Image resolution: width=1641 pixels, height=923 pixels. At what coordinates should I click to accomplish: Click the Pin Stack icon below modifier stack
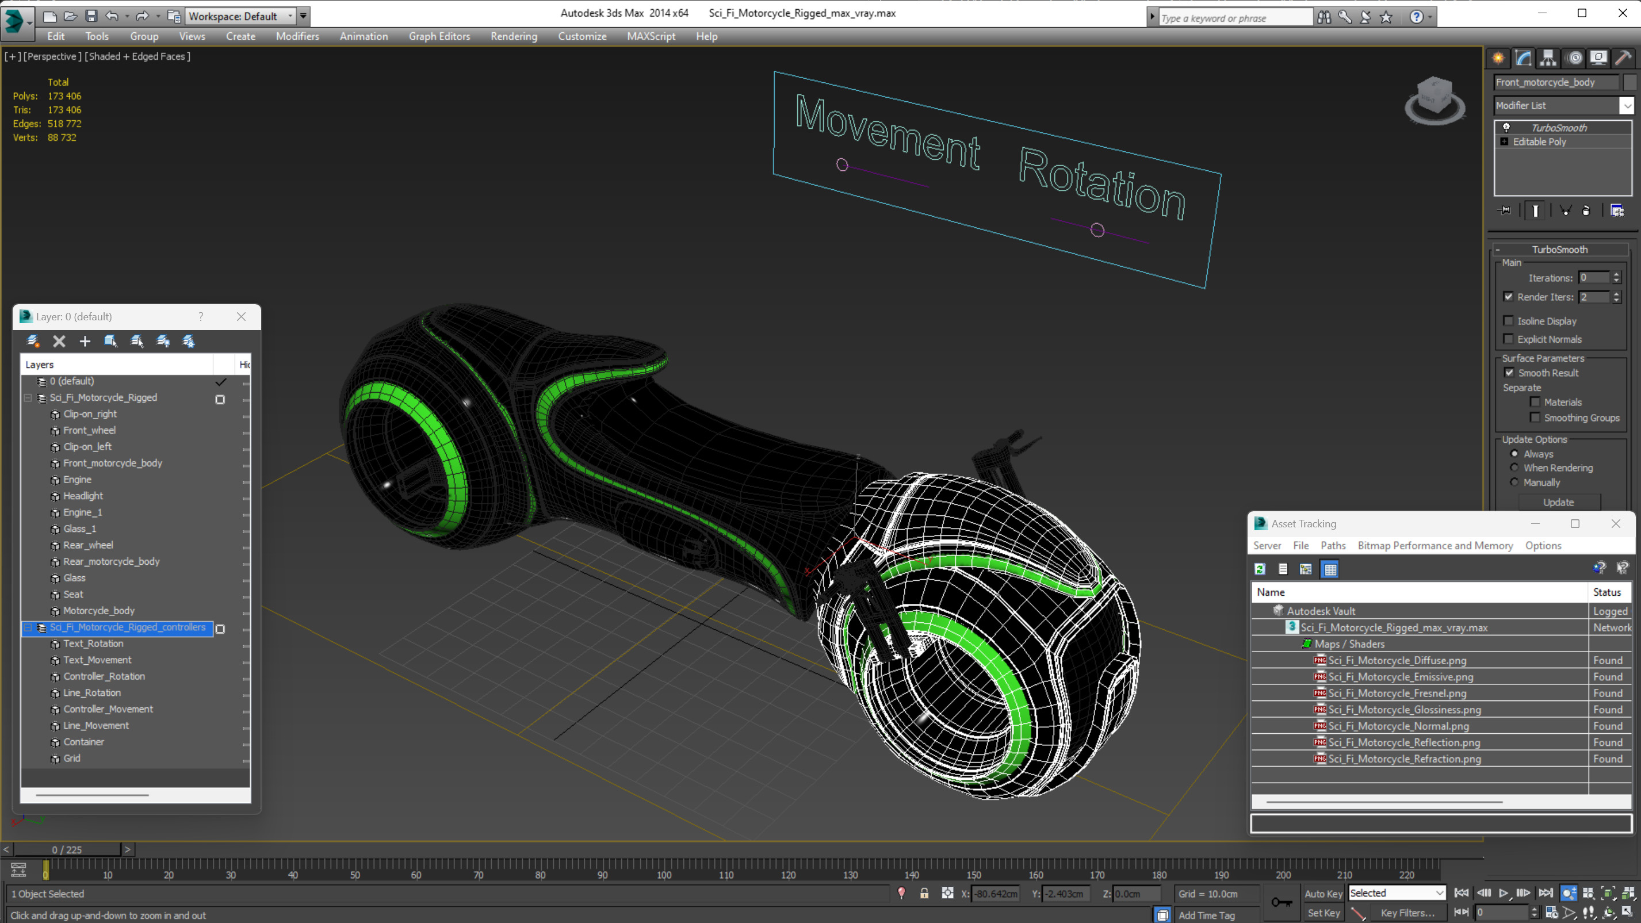pyautogui.click(x=1505, y=210)
